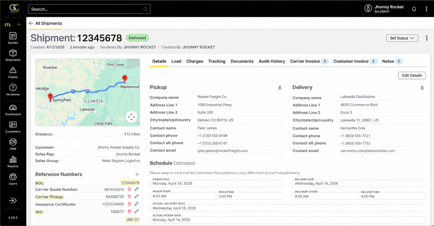Click the search magnifier icon
This screenshot has width=434, height=226.
tap(145, 9)
